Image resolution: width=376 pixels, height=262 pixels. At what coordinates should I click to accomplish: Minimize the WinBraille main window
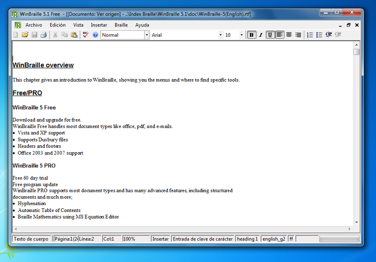click(325, 12)
